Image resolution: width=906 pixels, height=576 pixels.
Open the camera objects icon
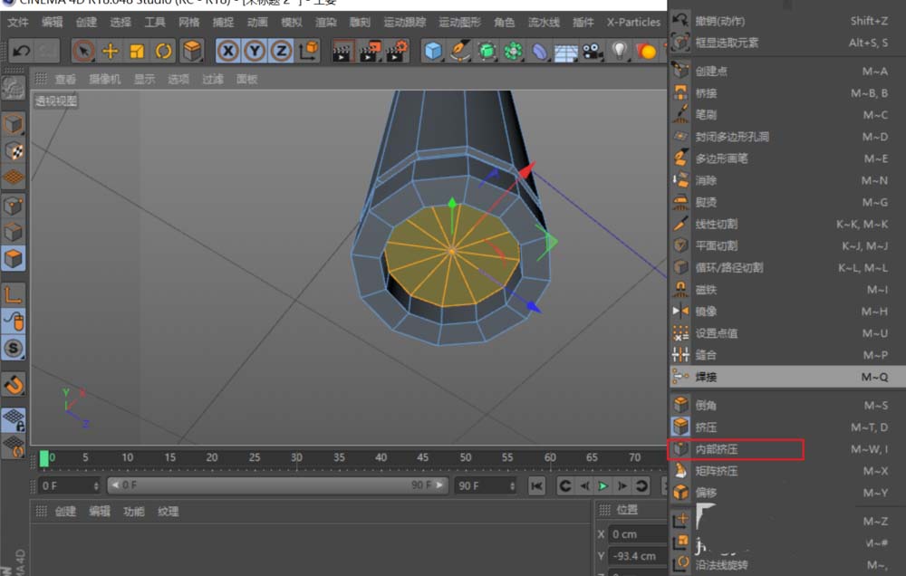[x=593, y=52]
